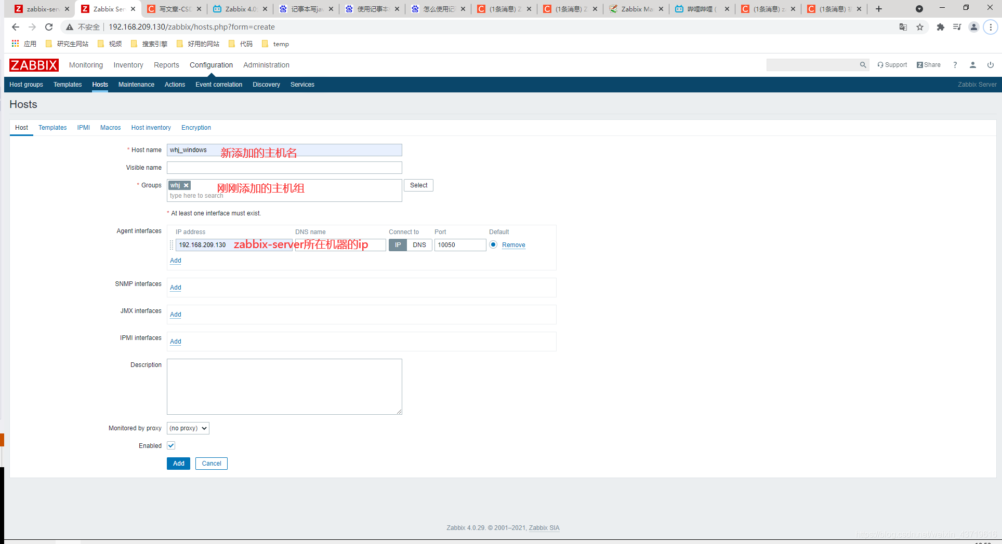The image size is (1002, 544).
Task: Click the browser reload icon
Action: 49,27
